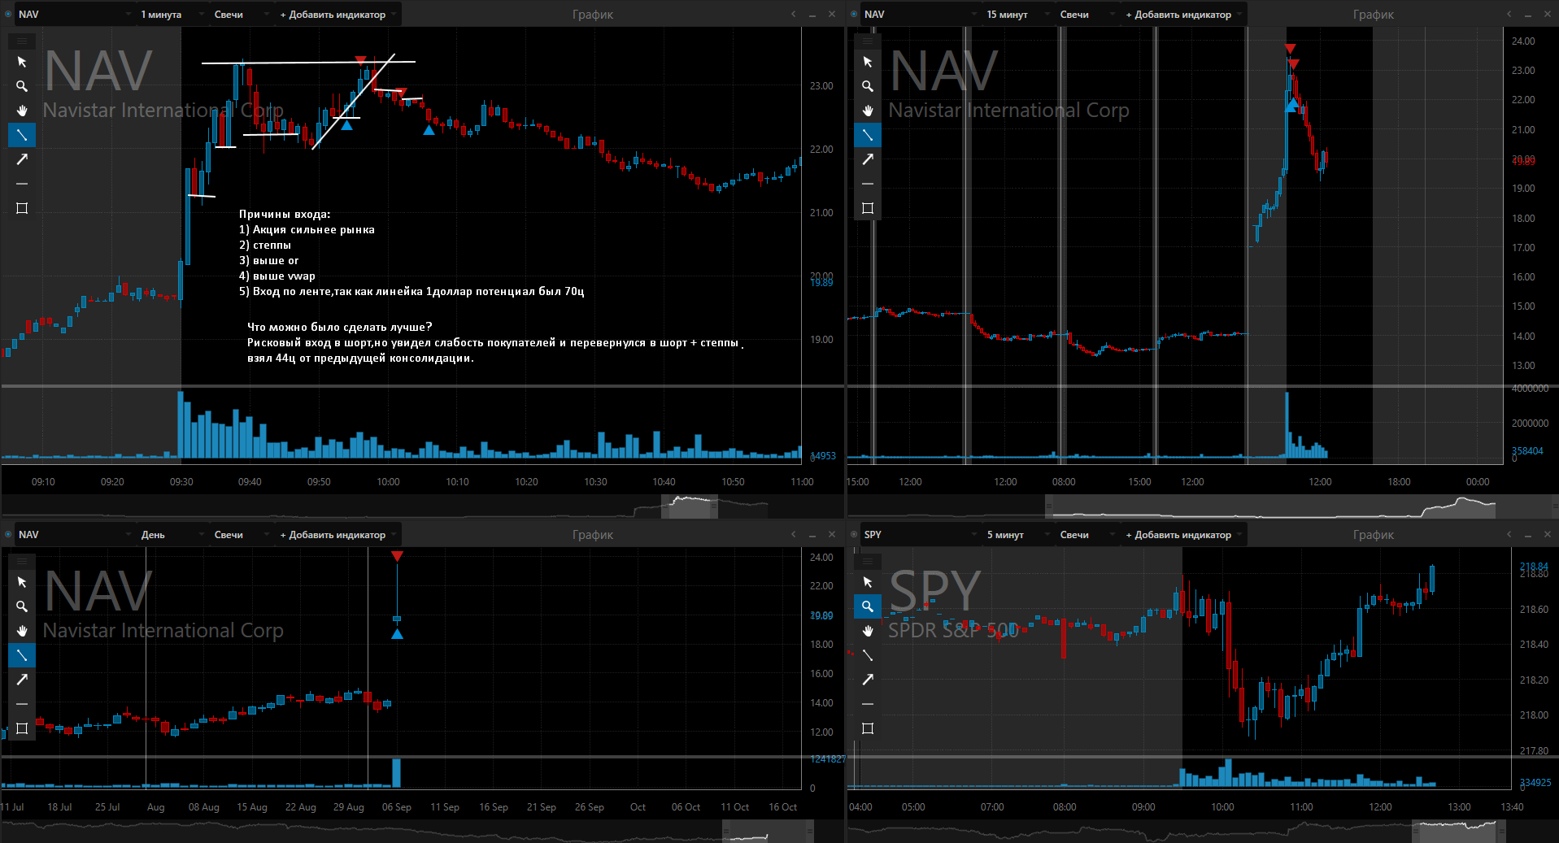
Task: Close the NAV daily chart panel
Action: pos(831,534)
